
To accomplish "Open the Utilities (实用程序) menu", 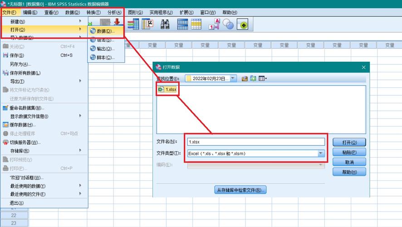I will pyautogui.click(x=161, y=12).
